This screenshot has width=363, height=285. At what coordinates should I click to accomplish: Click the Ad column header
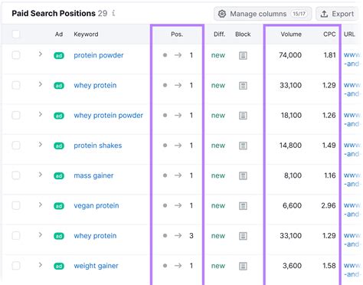pyautogui.click(x=59, y=34)
